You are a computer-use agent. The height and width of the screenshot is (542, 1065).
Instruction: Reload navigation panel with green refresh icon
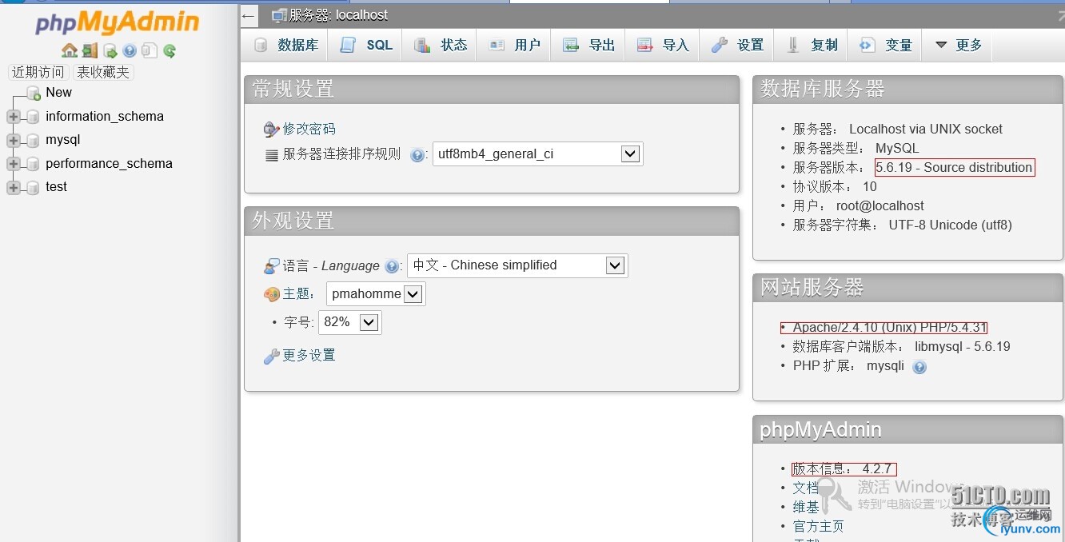pyautogui.click(x=170, y=51)
